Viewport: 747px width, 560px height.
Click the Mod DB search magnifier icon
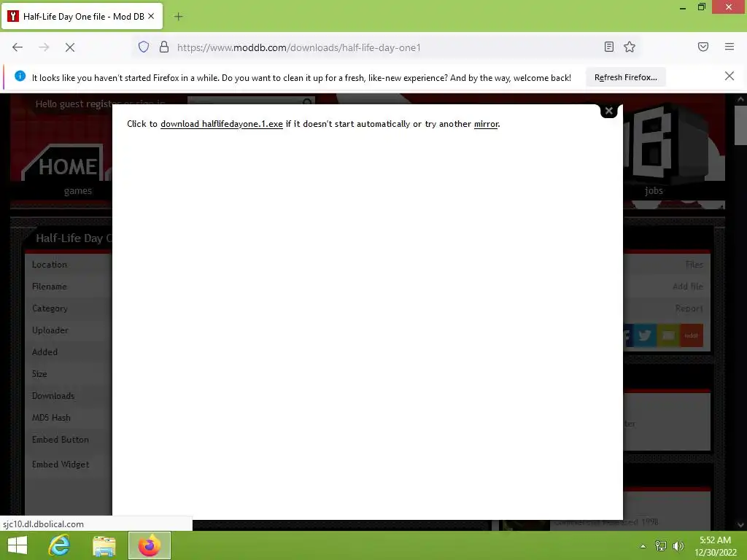tap(307, 101)
